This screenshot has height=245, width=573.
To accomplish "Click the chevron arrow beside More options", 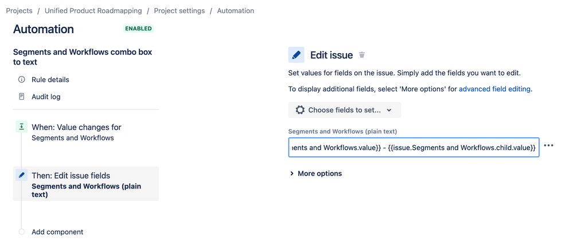I will pos(291,173).
